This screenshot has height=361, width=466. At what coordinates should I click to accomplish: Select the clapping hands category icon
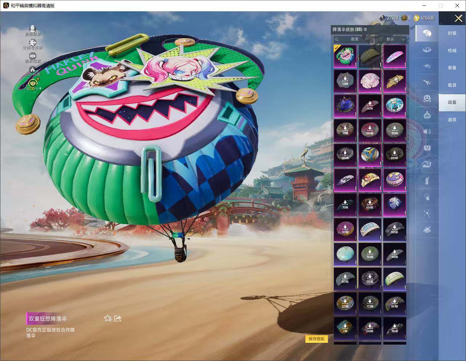(427, 197)
